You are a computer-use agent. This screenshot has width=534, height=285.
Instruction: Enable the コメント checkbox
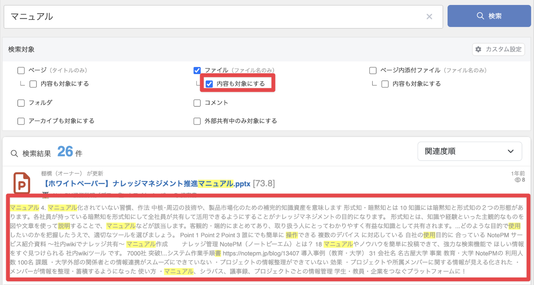pos(197,103)
